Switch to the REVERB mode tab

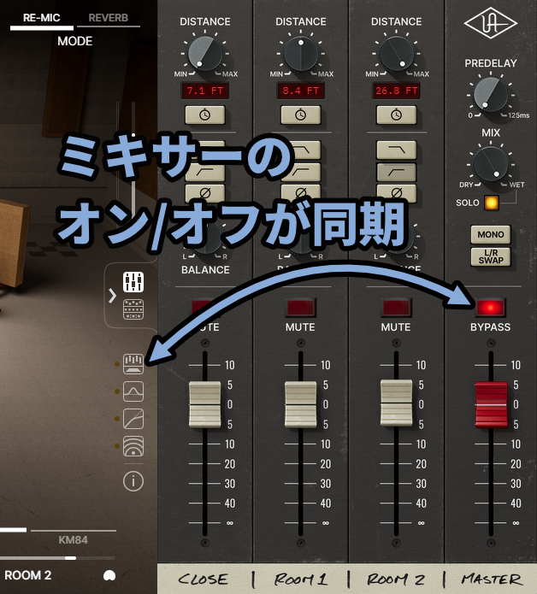(x=109, y=17)
